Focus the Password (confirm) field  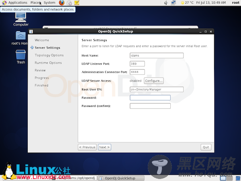(150, 106)
